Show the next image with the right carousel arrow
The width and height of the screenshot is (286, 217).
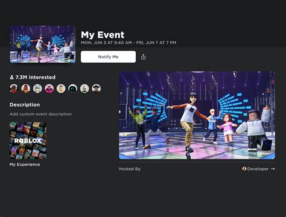[x=273, y=112]
